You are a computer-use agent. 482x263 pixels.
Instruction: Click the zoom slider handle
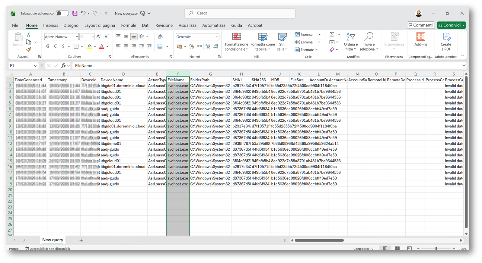(436, 249)
